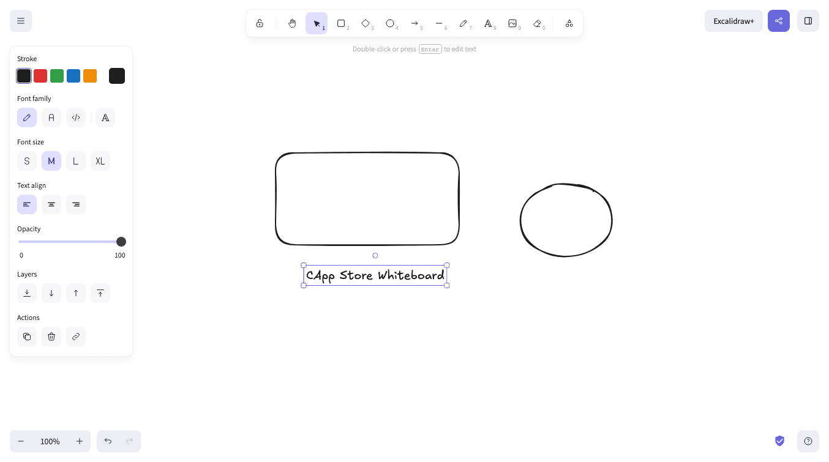Set stroke color to black

point(24,76)
